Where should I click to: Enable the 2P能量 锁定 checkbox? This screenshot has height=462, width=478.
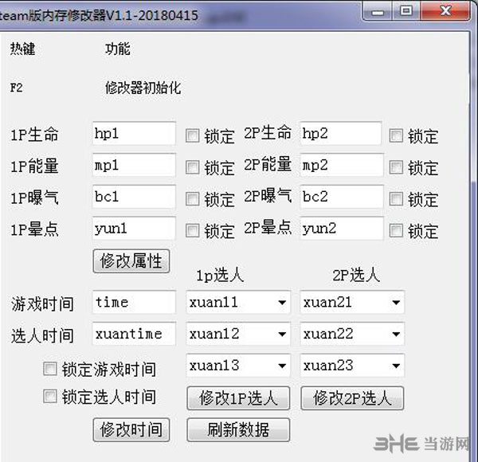tap(396, 167)
